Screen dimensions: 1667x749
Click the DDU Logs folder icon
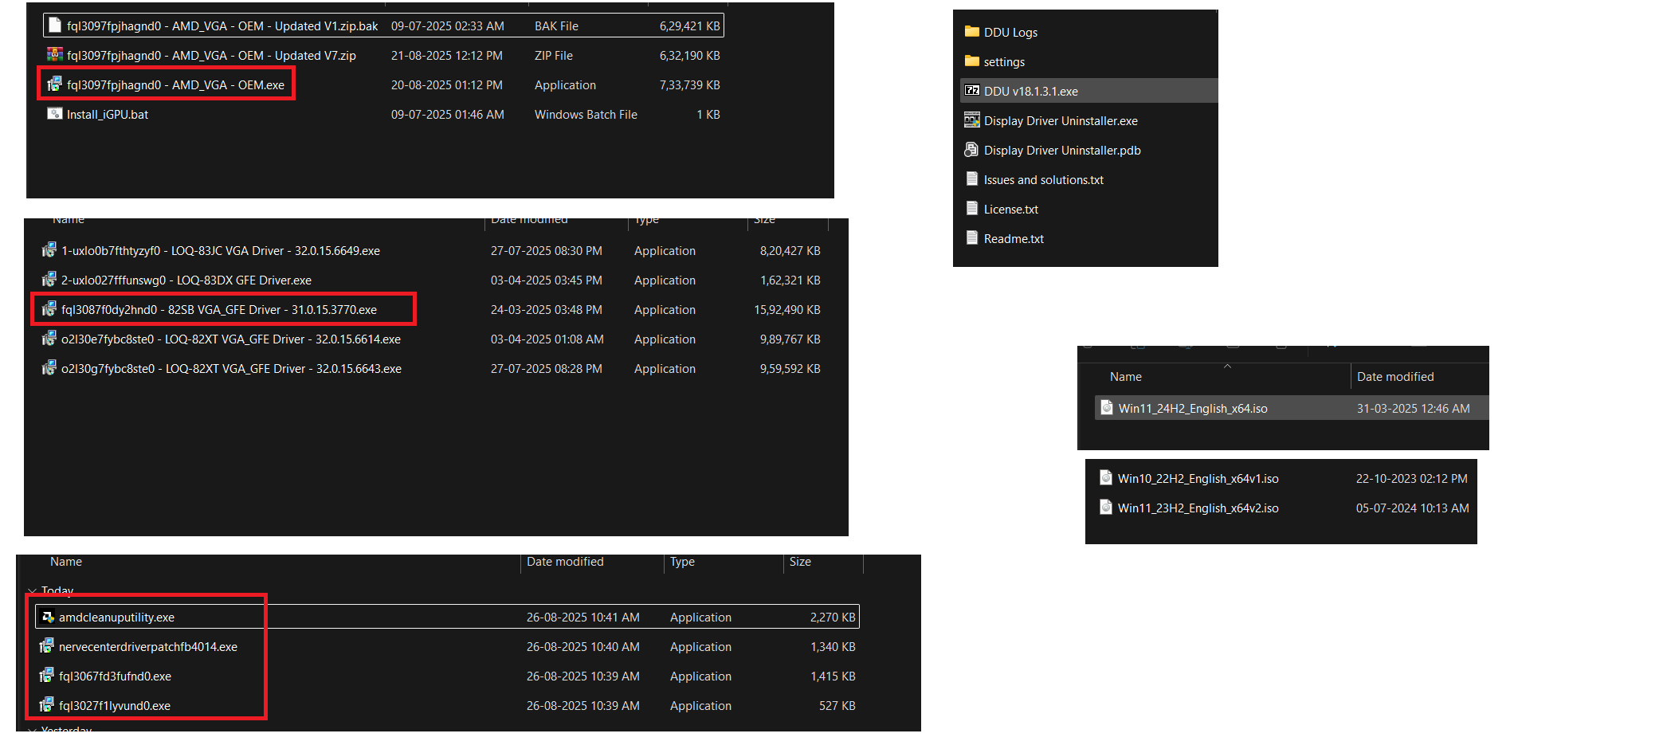[971, 32]
